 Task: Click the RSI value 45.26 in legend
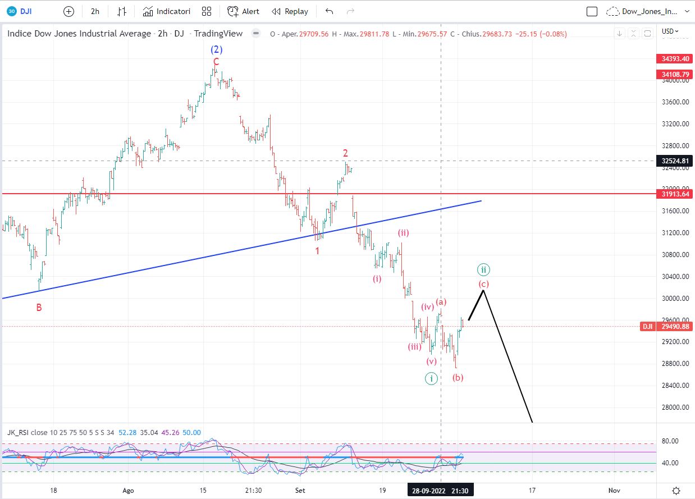(x=170, y=432)
